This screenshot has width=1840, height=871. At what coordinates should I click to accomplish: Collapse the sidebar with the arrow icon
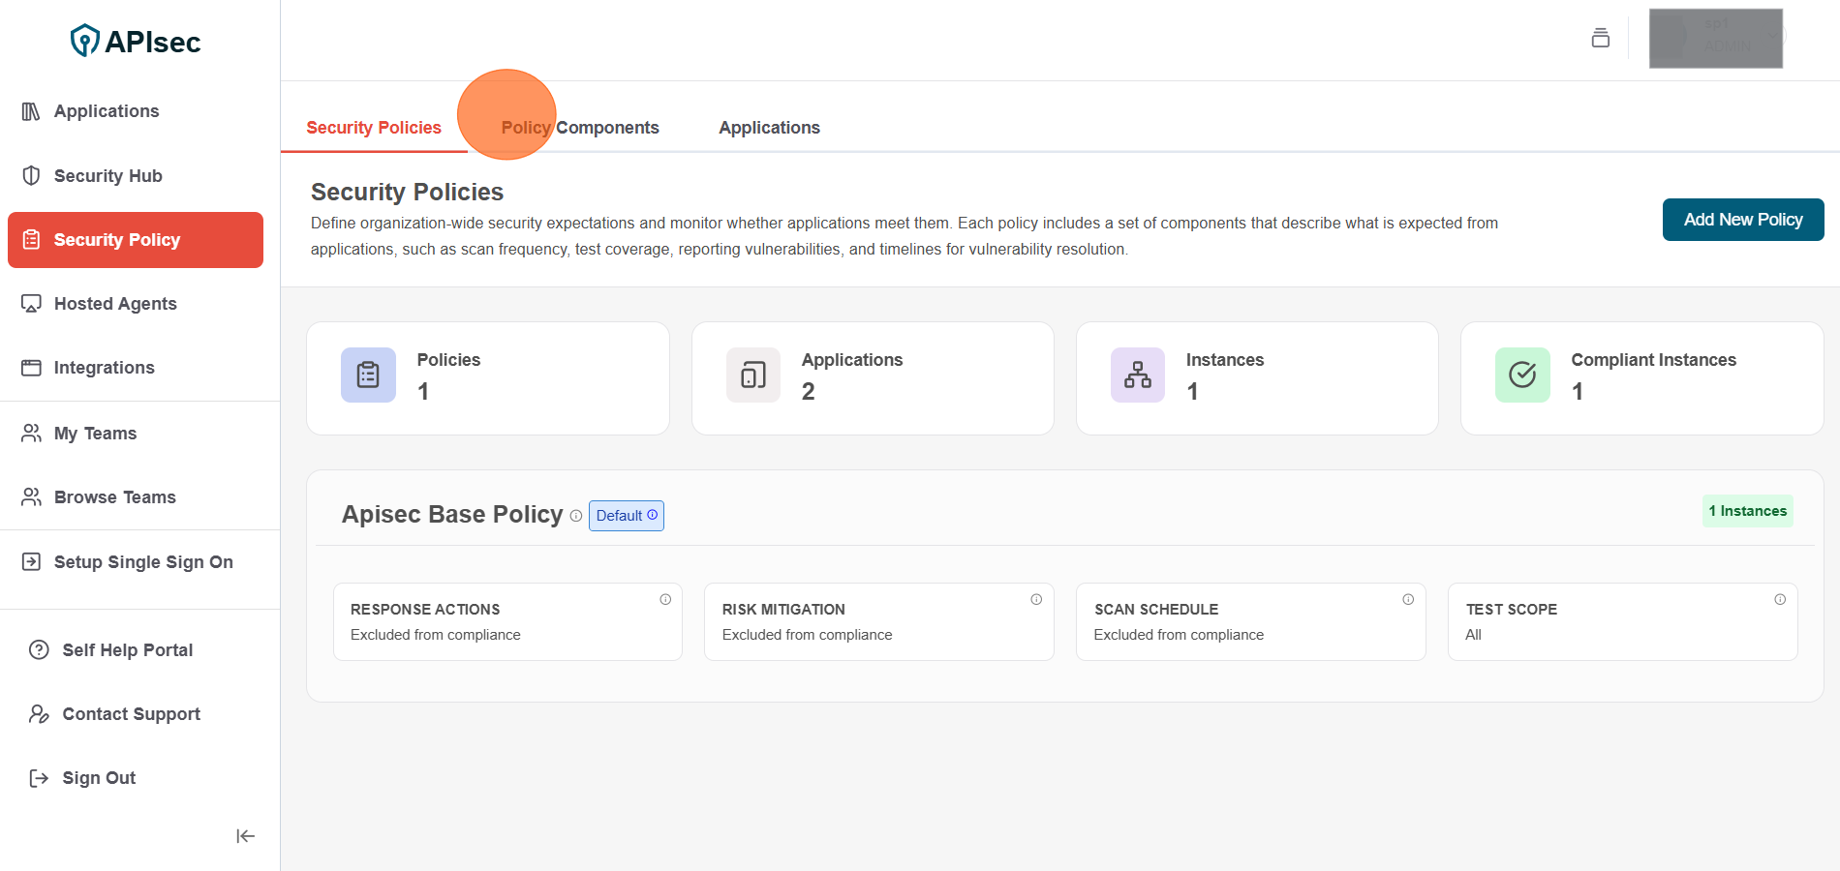(x=245, y=836)
